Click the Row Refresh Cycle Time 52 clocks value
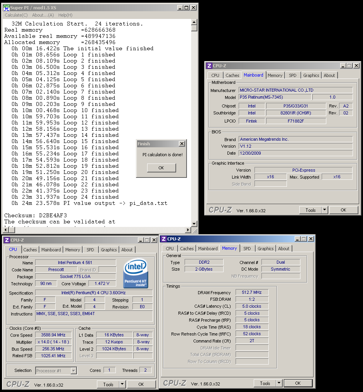 coord(252,334)
